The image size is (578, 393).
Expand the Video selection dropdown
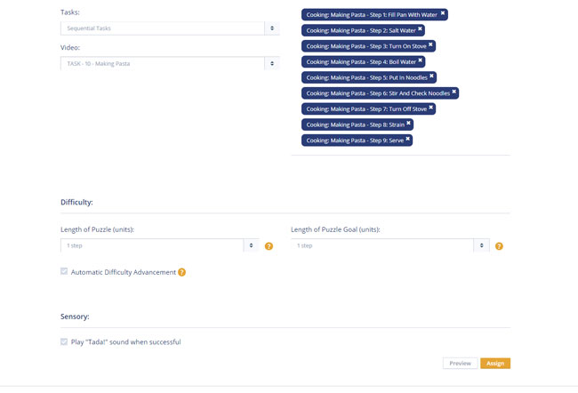tap(170, 64)
